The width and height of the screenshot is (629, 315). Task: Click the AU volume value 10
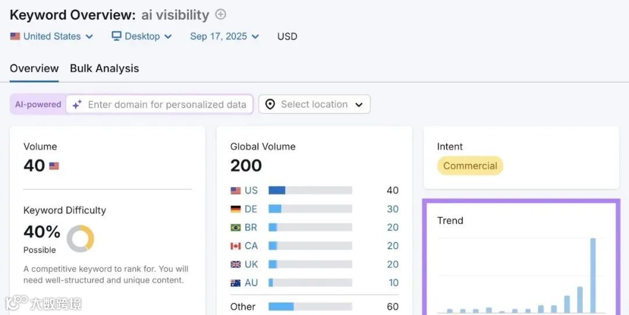tap(394, 283)
